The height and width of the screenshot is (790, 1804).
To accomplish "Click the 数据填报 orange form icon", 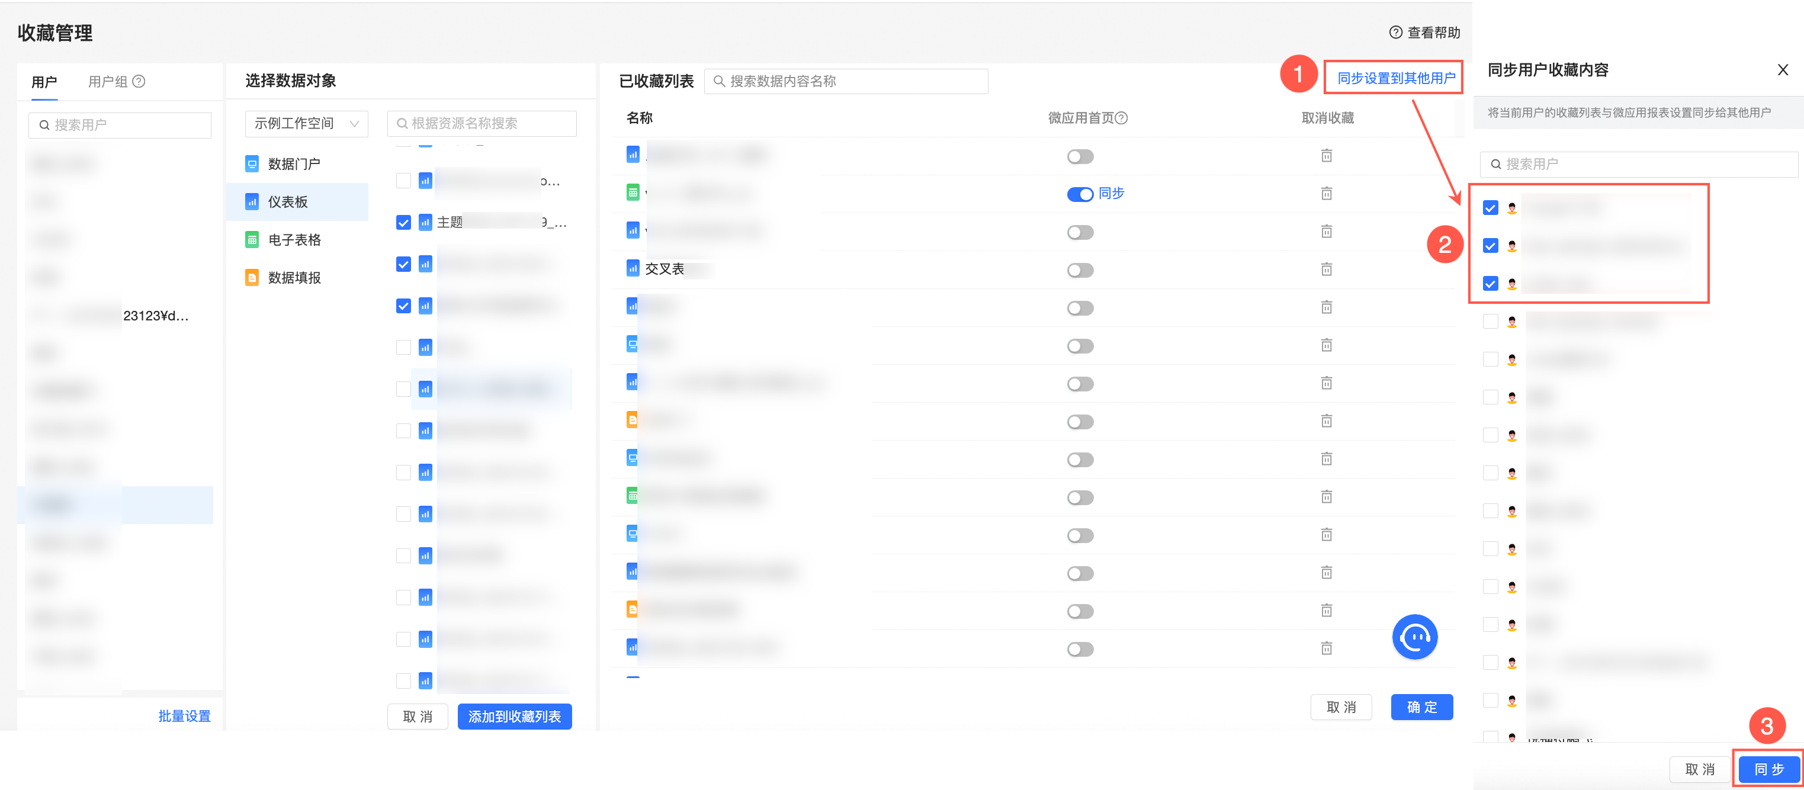I will [252, 278].
